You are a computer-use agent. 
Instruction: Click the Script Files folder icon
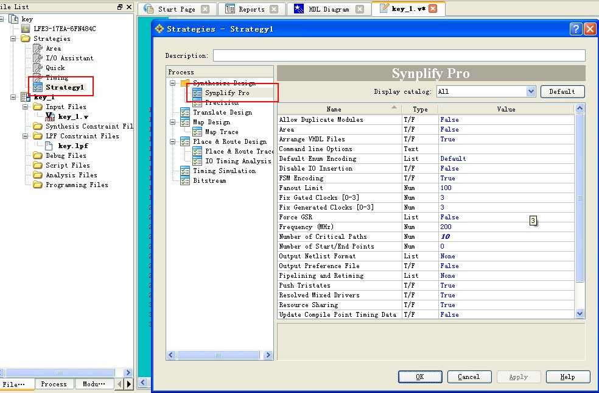coord(38,165)
